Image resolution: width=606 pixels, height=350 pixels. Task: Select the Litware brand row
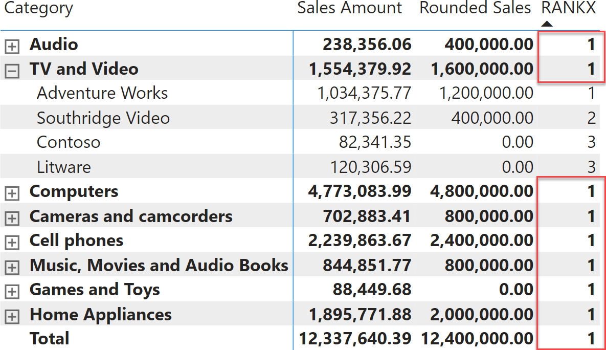coord(300,167)
